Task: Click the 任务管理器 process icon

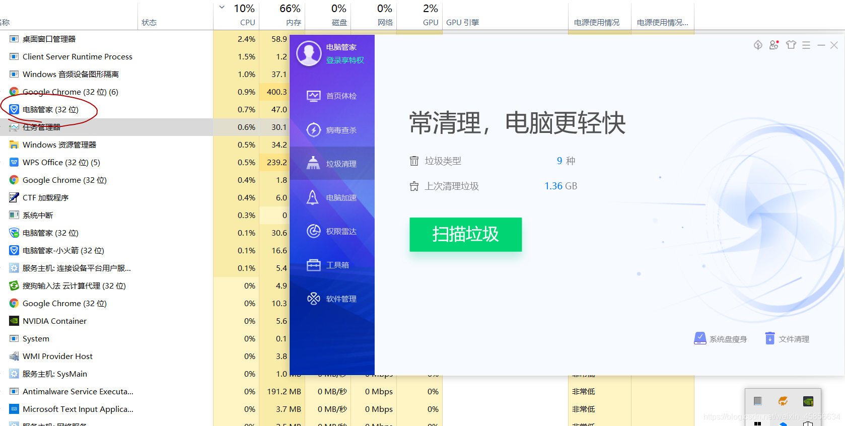Action: click(14, 127)
